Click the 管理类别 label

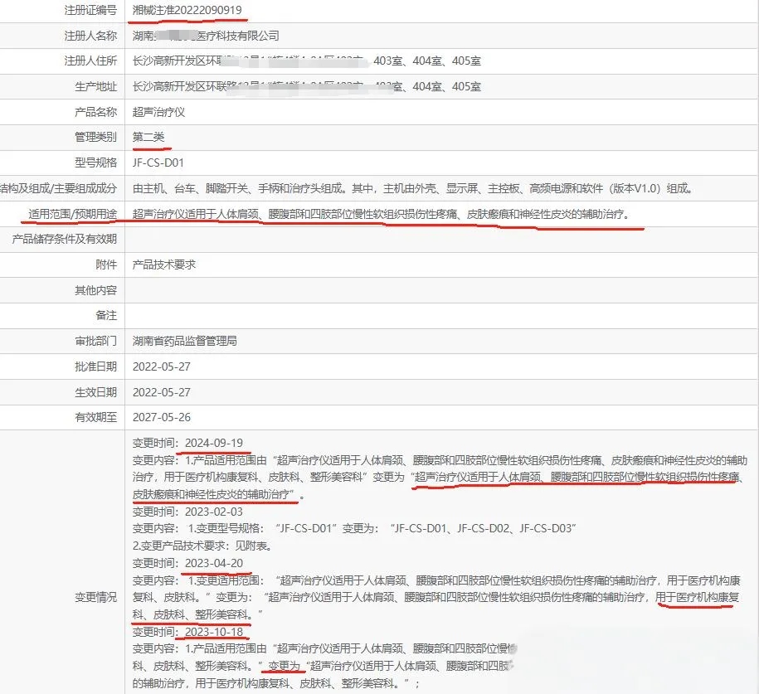(x=96, y=137)
